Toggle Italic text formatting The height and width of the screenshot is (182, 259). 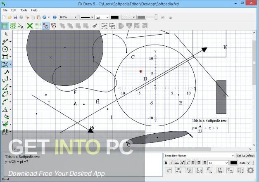point(171,163)
